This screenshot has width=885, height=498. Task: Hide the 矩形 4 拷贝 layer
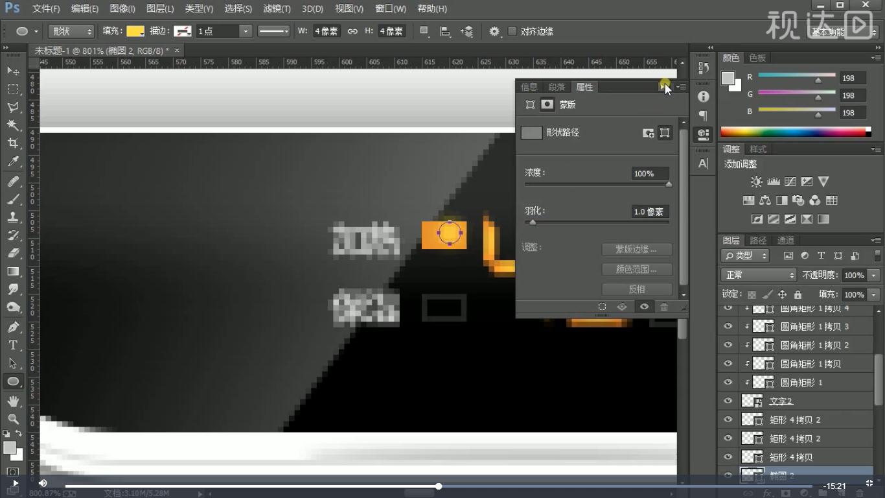pyautogui.click(x=728, y=457)
